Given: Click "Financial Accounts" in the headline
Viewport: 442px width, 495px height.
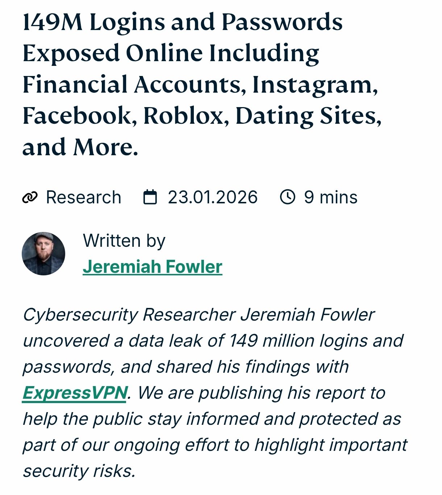Looking at the screenshot, I should click(x=132, y=85).
